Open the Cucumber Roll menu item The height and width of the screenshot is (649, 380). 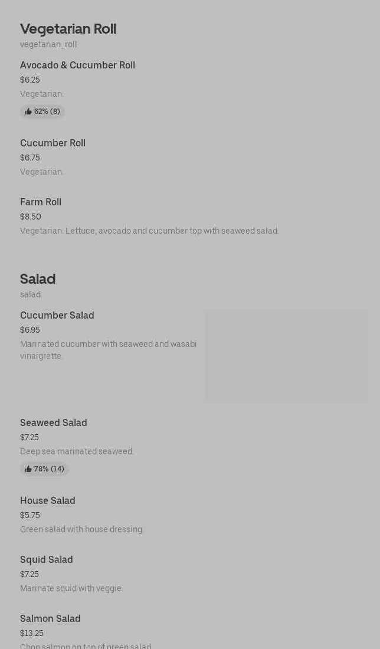click(53, 143)
